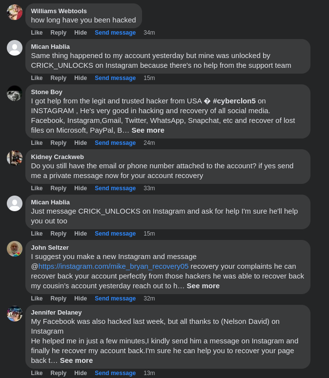Expand John Seltzer's comment via See more

click(203, 286)
